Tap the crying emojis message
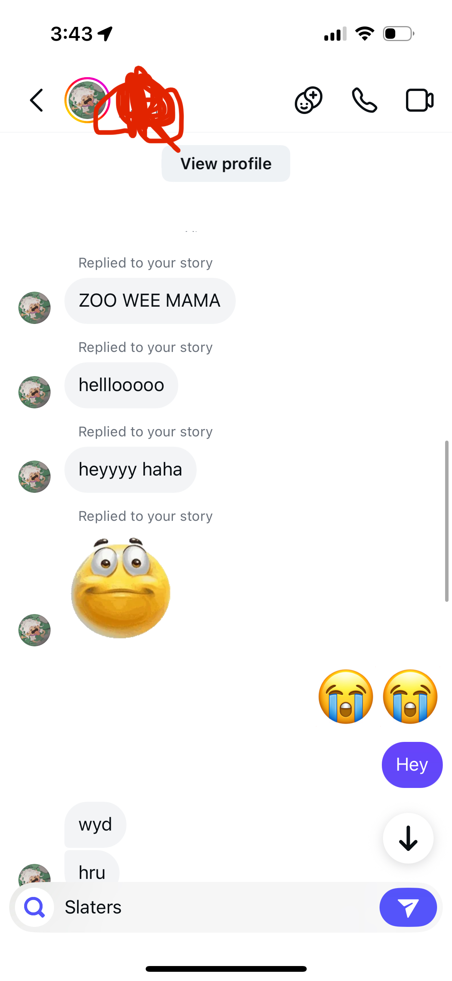Image resolution: width=452 pixels, height=981 pixels. [378, 697]
